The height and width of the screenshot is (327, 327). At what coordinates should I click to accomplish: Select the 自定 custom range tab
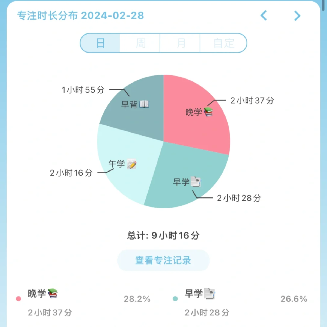coord(224,43)
